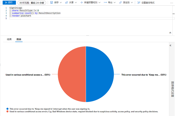Expand the 保存 dropdown chevron
The image size is (176, 116).
(x=61, y=2)
